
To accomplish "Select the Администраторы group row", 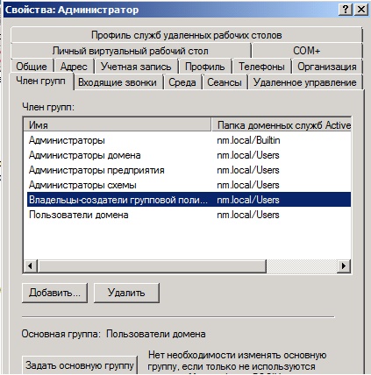I will 189,140.
